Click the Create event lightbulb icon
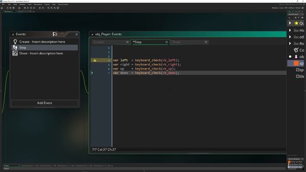306x172 pixels. click(15, 42)
